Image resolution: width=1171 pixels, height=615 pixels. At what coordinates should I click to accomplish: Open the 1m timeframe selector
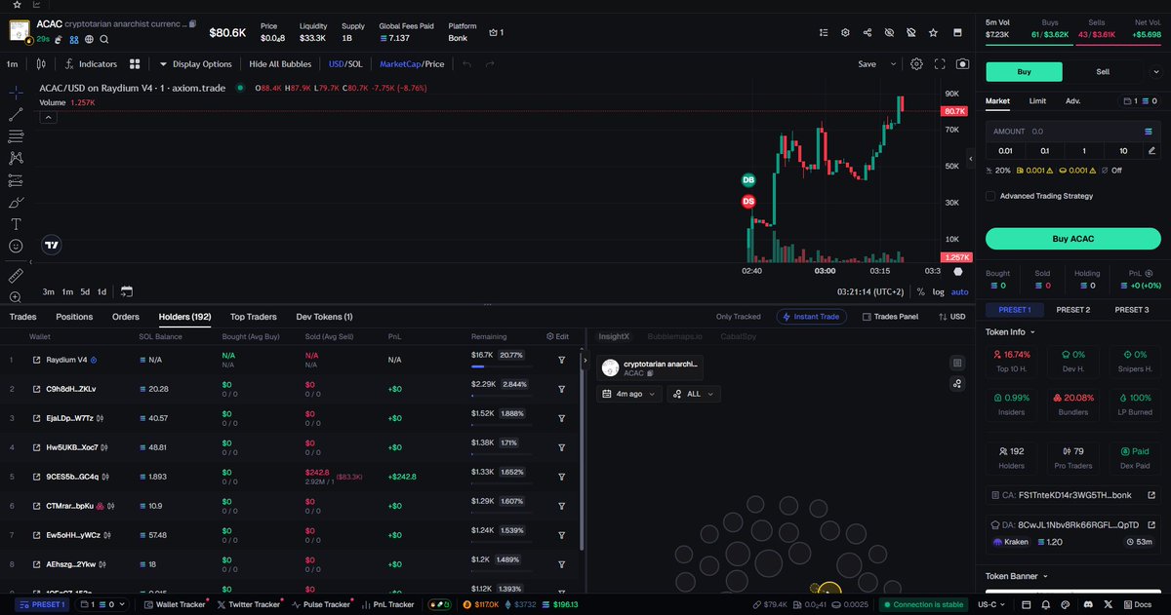tap(13, 64)
